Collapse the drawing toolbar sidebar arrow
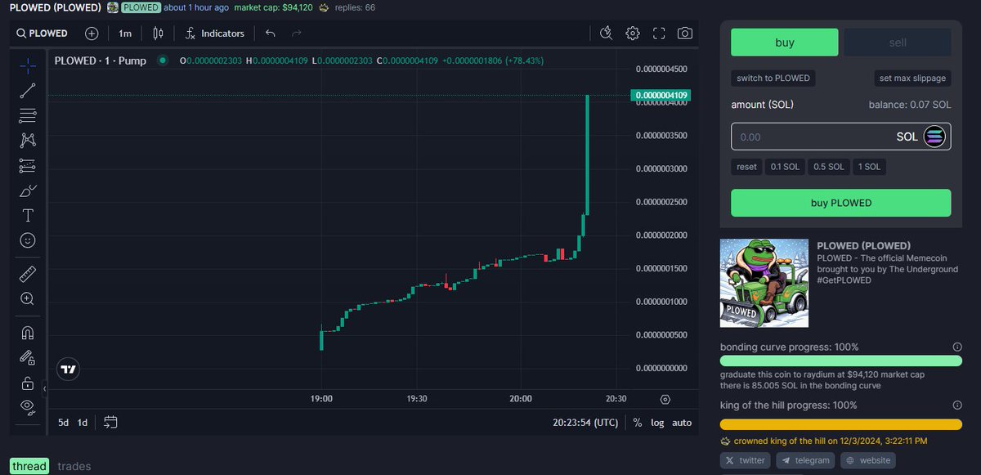Image resolution: width=981 pixels, height=475 pixels. pyautogui.click(x=45, y=388)
